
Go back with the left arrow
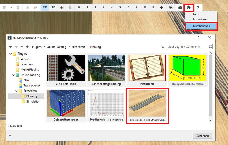11,47
